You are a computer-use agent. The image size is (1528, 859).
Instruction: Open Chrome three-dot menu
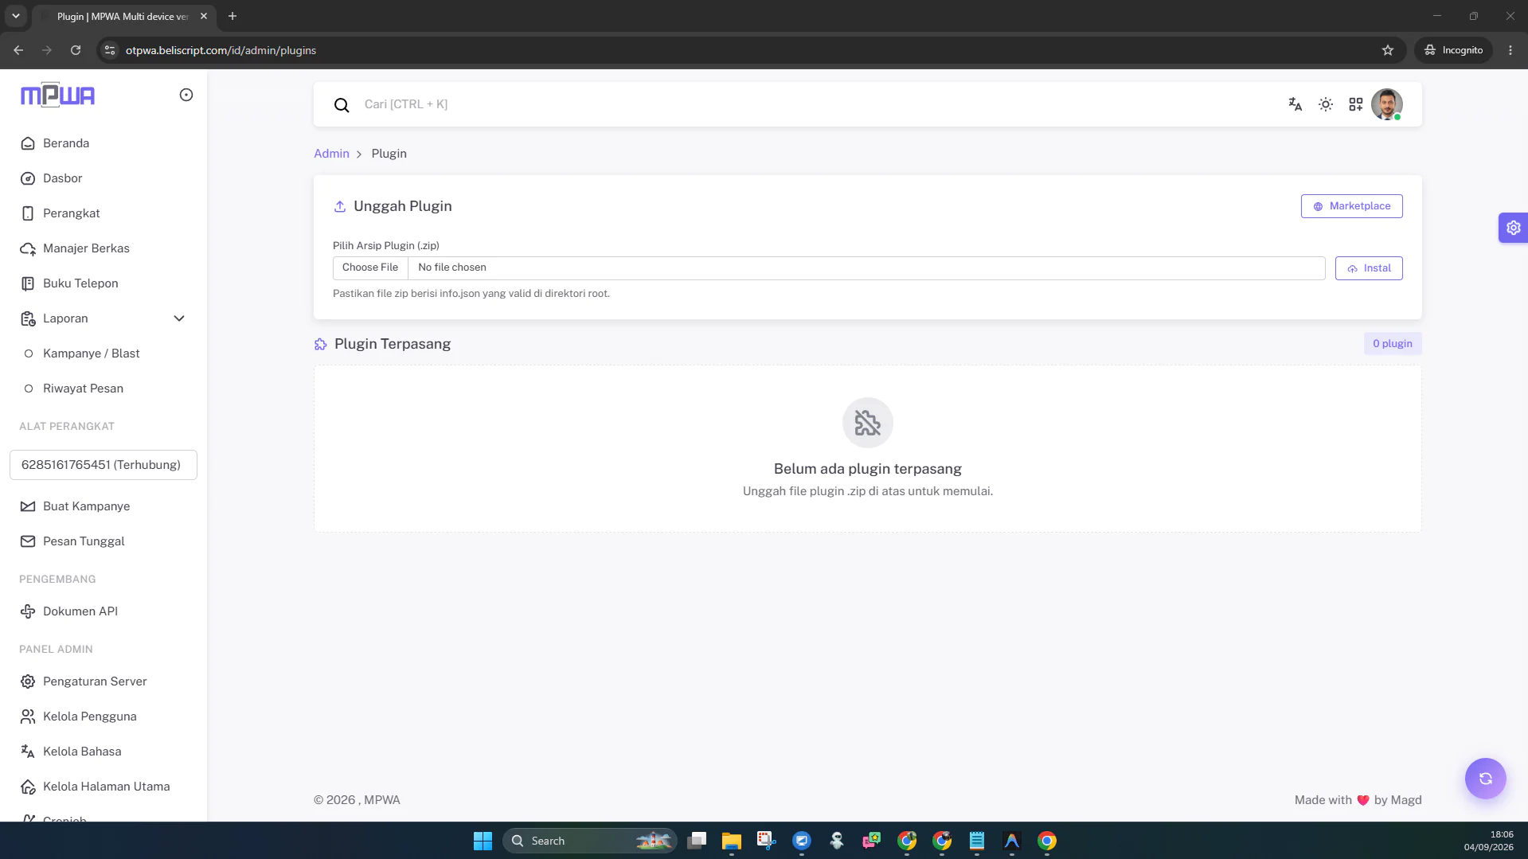coord(1510,50)
